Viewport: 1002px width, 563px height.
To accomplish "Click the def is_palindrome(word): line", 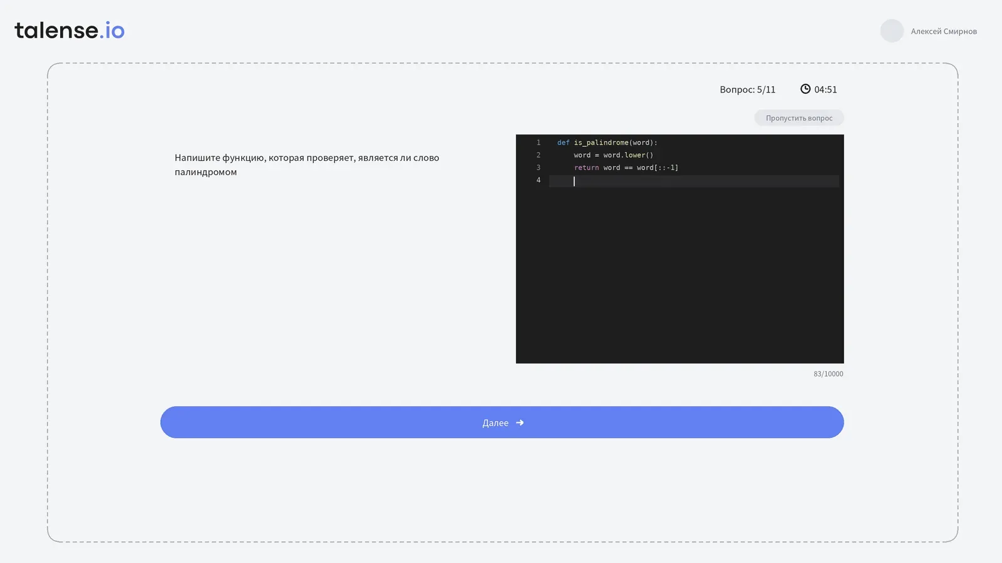I will coord(607,143).
